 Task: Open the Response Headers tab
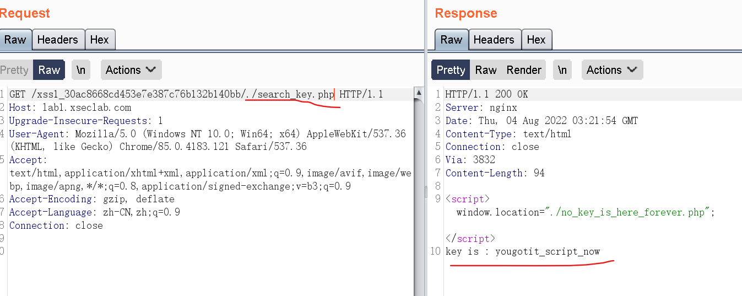[494, 40]
